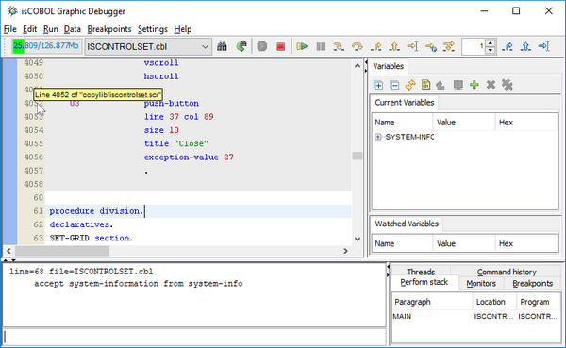The height and width of the screenshot is (348, 566).
Task: Click the Refresh variables orange arrows icon
Action: [410, 85]
